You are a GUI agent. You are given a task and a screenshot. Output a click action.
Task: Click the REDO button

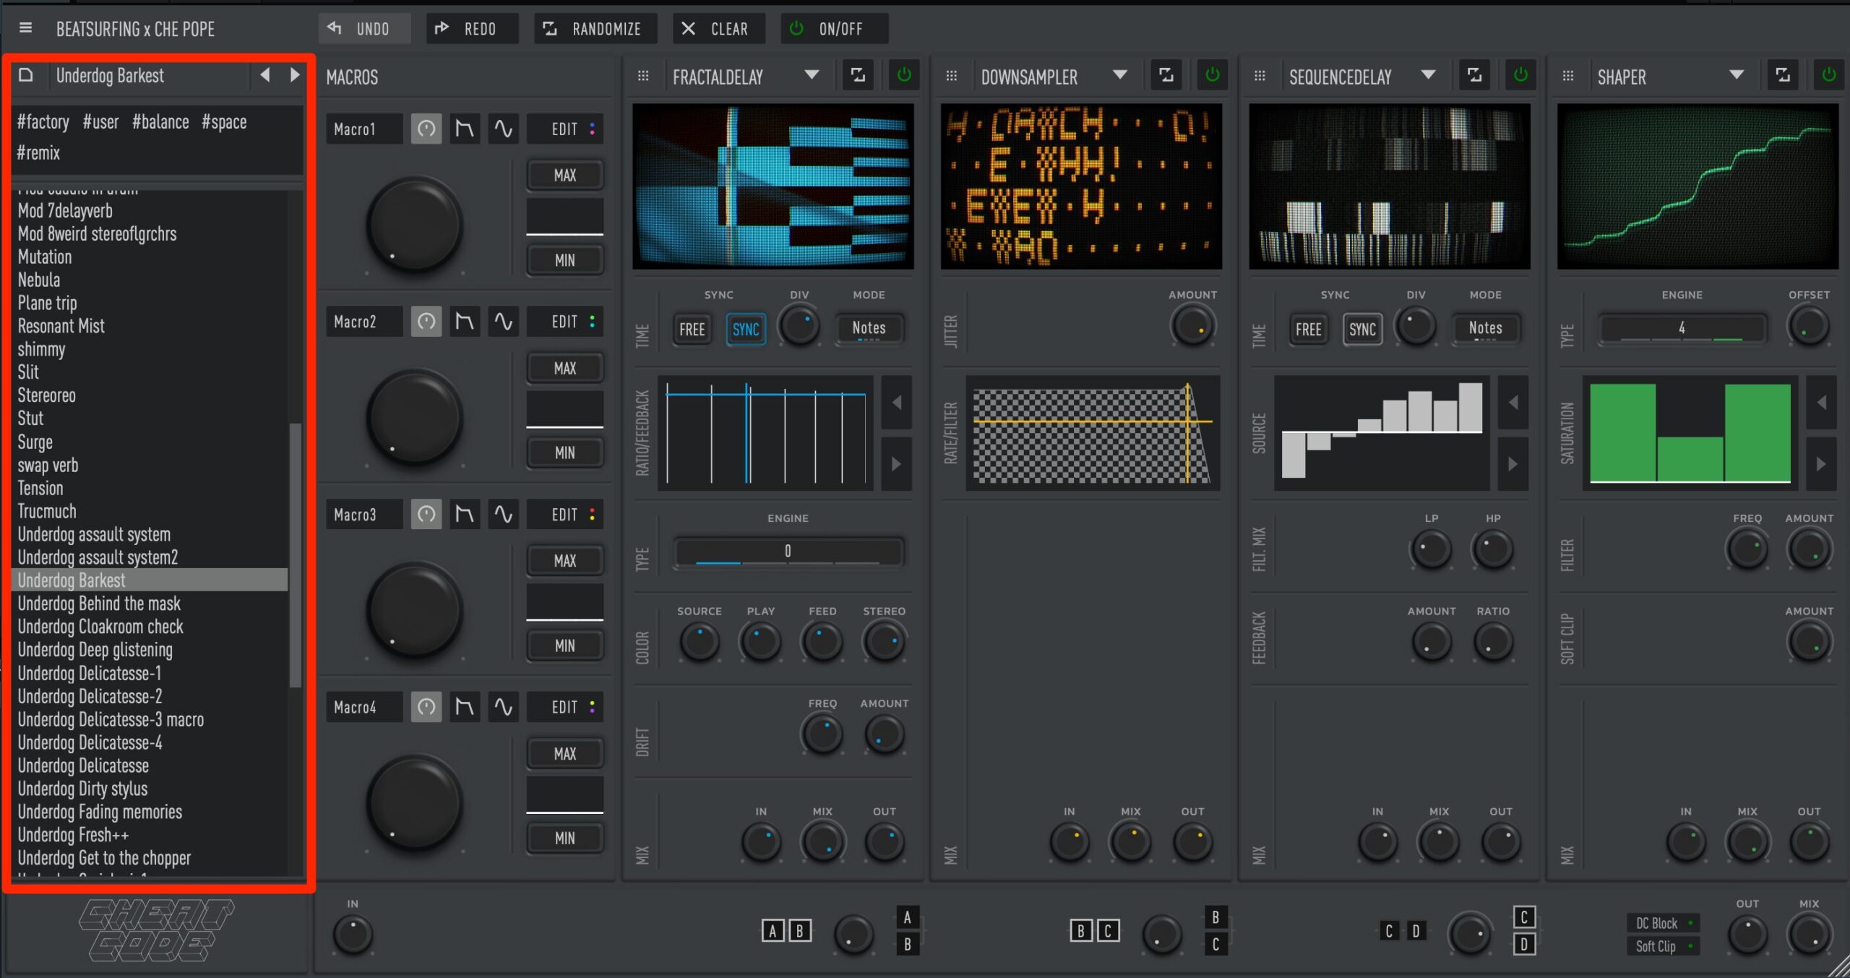(x=473, y=28)
